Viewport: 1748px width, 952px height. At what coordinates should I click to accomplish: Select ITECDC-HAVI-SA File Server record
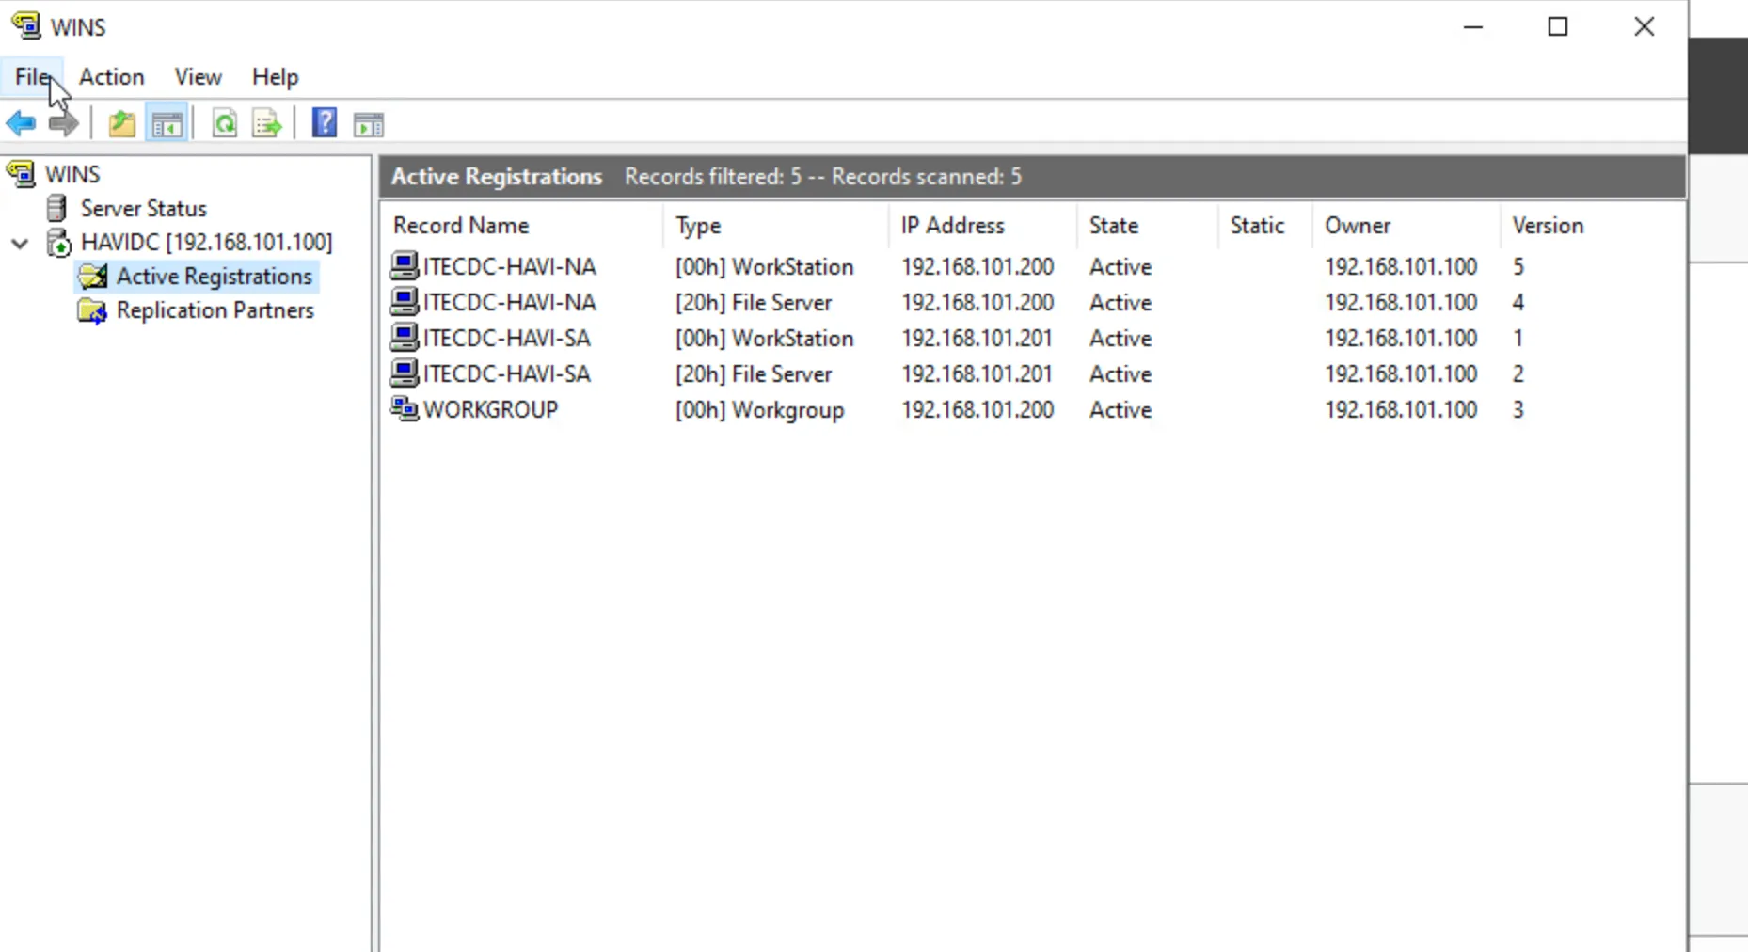tap(506, 374)
